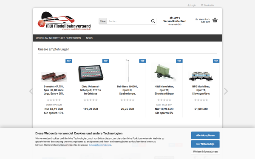Open the shopping basket icon
The width and height of the screenshot is (255, 159).
(x=215, y=20)
